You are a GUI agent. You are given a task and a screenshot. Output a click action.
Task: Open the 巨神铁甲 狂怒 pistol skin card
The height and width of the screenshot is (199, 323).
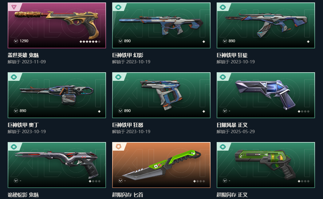coord(161,95)
